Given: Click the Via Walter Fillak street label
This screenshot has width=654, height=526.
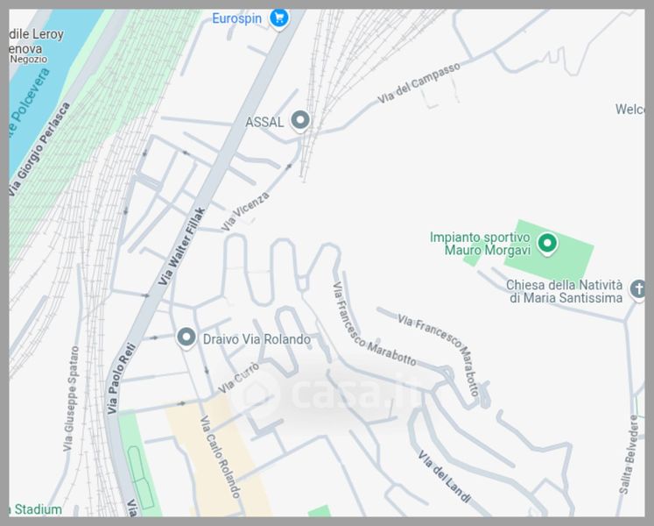Looking at the screenshot, I should (x=182, y=246).
